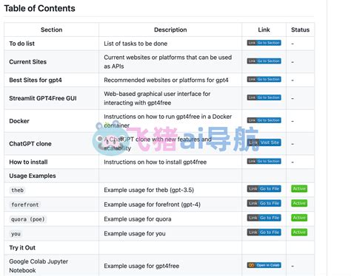Image resolution: width=351 pixels, height=276 pixels.
Task: Click the Table of Contents heading
Action: point(39,8)
